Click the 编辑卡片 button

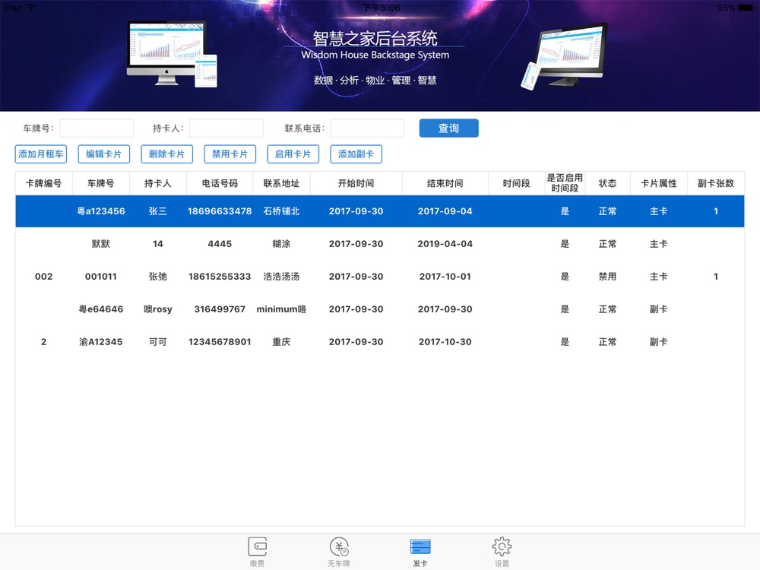pyautogui.click(x=104, y=154)
